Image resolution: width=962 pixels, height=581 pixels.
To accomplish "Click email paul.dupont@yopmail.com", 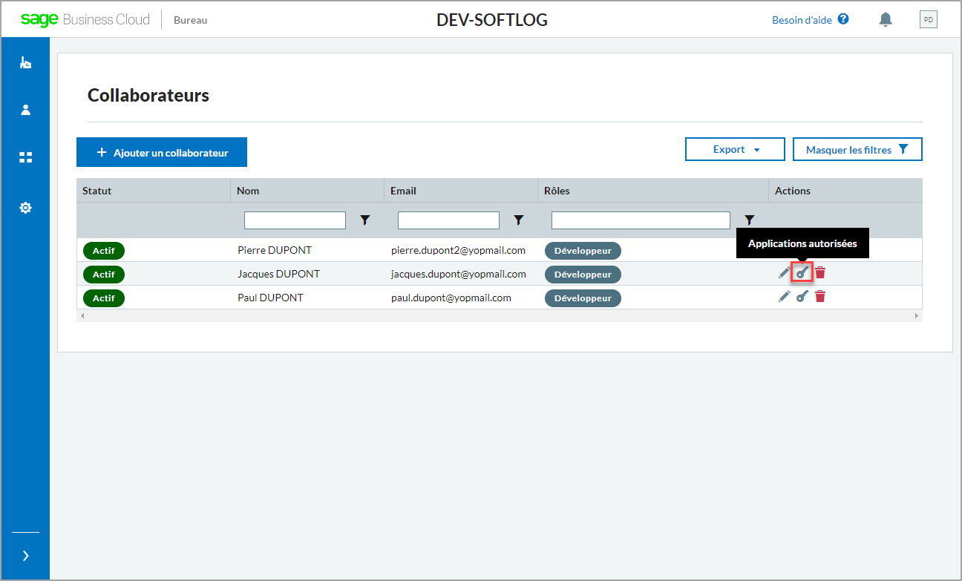I will (451, 298).
